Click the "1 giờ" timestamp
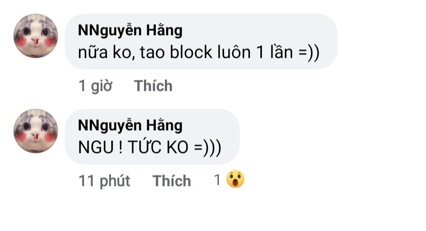This screenshot has width=426, height=231. [95, 86]
